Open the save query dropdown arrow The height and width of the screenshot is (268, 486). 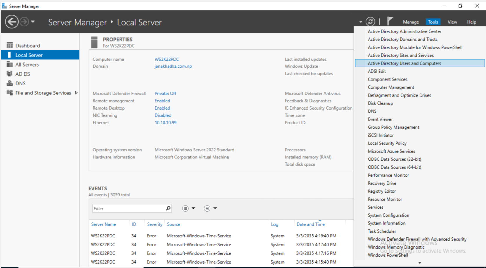(x=215, y=208)
